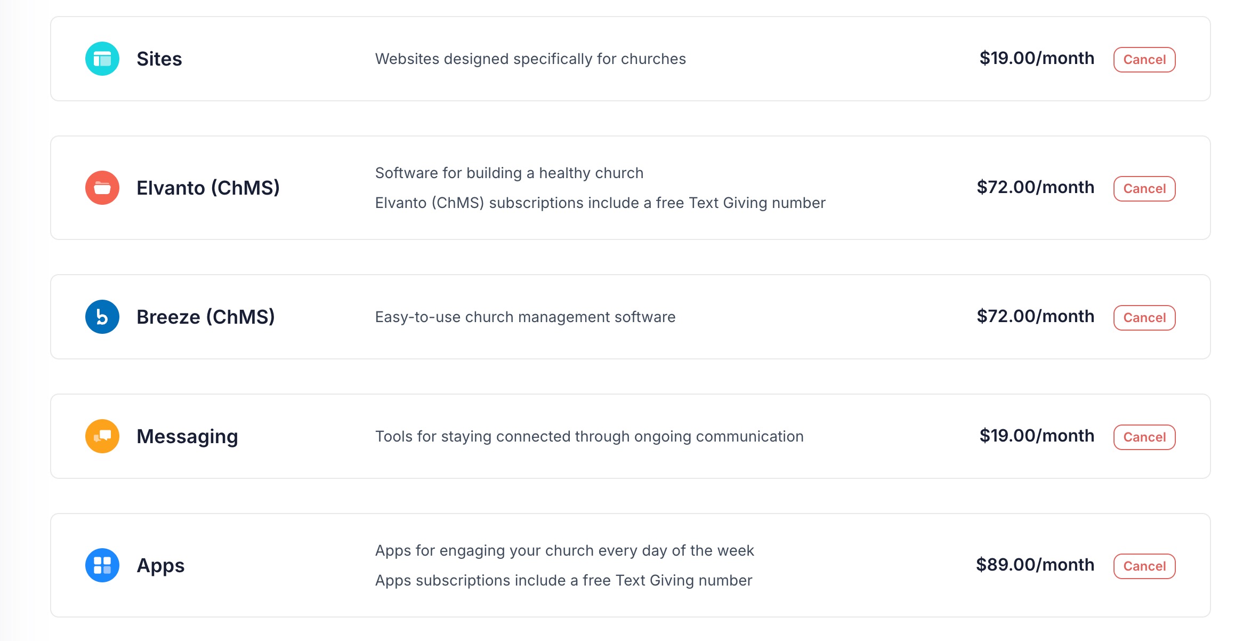Cancel the Elvanto (ChMS) subscription
This screenshot has height=641, width=1243.
1144,189
